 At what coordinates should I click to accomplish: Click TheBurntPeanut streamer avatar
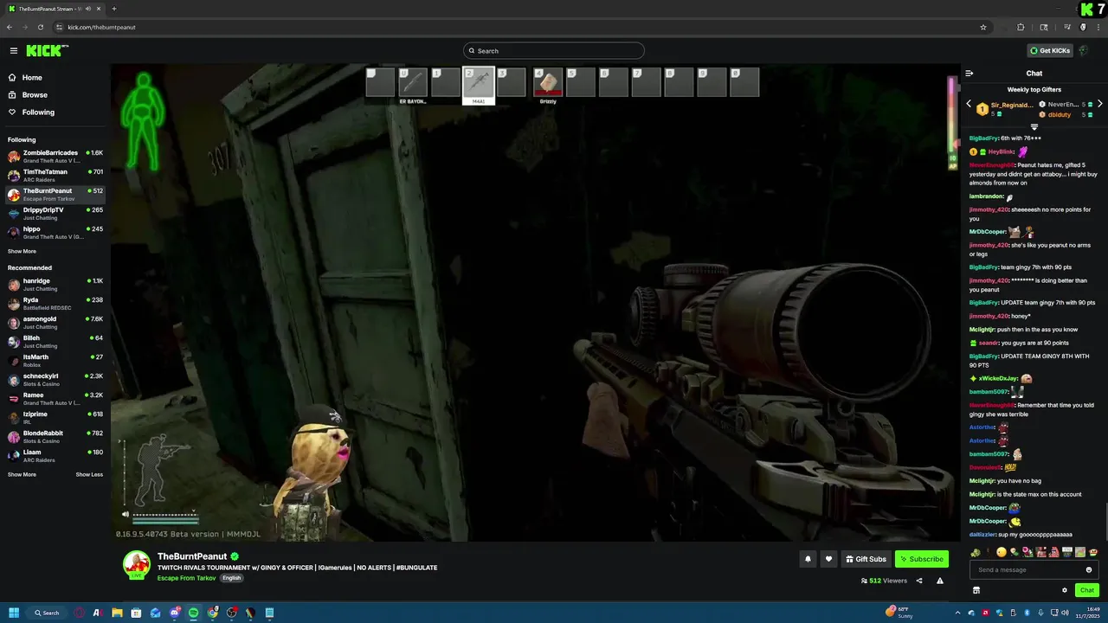[x=137, y=564]
